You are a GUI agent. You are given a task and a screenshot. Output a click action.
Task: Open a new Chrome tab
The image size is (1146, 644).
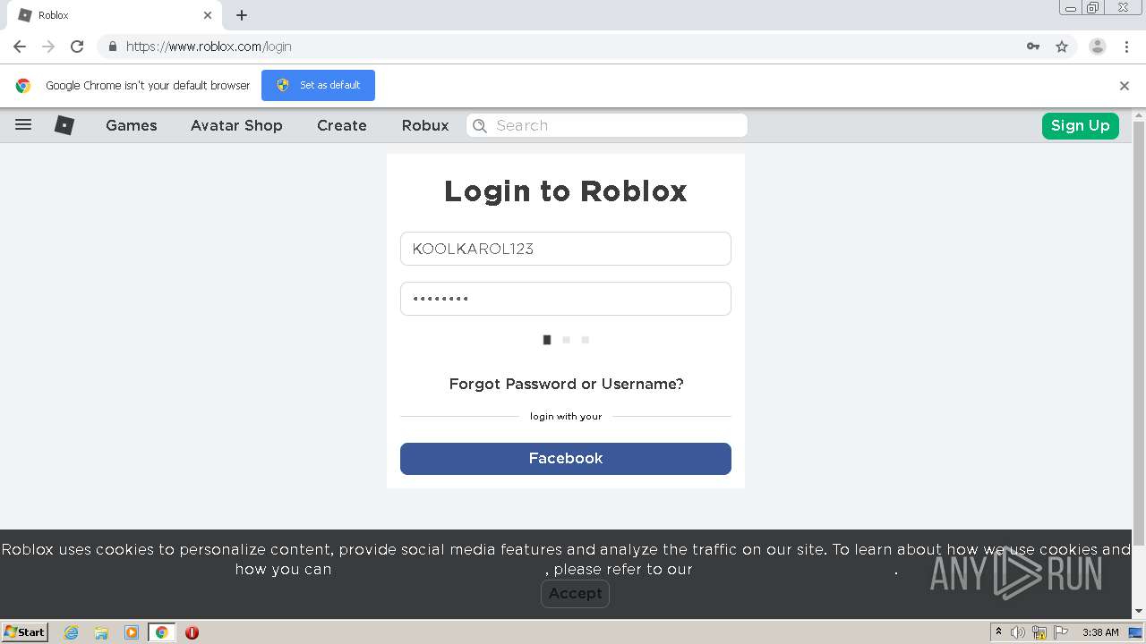(242, 15)
